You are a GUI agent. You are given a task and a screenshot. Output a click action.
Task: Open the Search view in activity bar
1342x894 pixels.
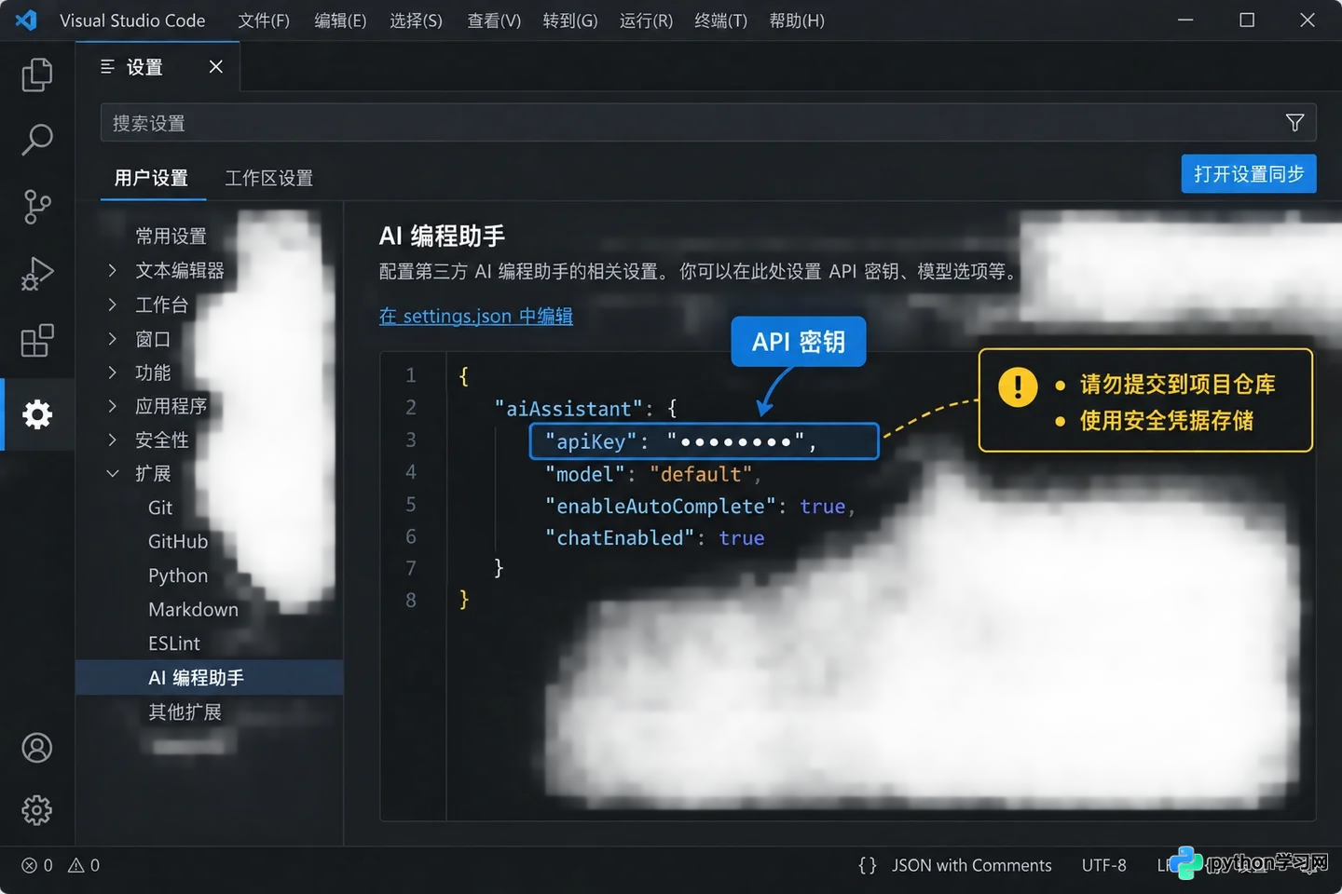[x=37, y=140]
